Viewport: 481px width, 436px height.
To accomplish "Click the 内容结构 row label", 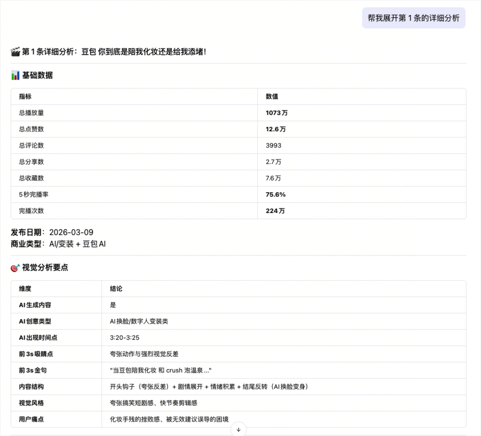I will 31,386.
